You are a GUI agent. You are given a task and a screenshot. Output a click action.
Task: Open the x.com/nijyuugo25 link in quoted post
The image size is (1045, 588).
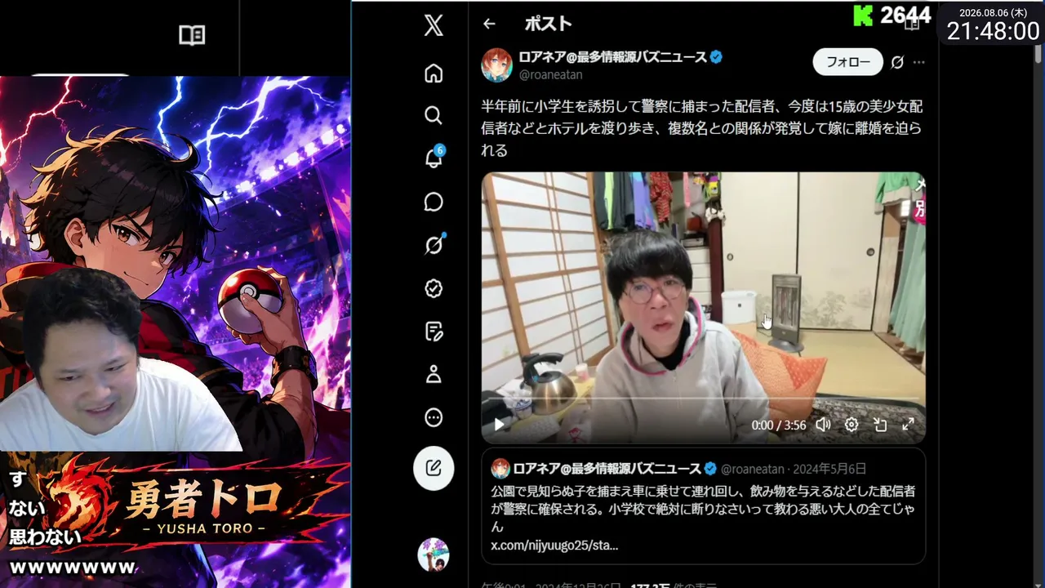pyautogui.click(x=554, y=545)
